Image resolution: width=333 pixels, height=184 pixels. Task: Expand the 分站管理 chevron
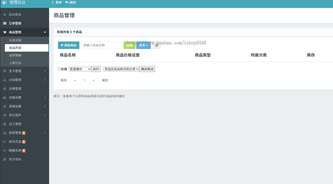click(45, 80)
